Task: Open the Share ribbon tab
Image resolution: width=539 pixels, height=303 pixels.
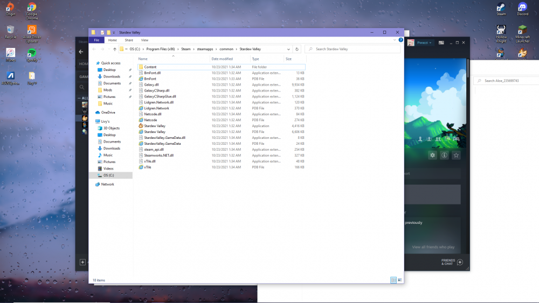Action: click(x=129, y=40)
